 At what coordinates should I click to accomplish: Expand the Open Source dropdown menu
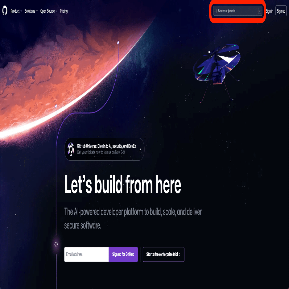(49, 11)
